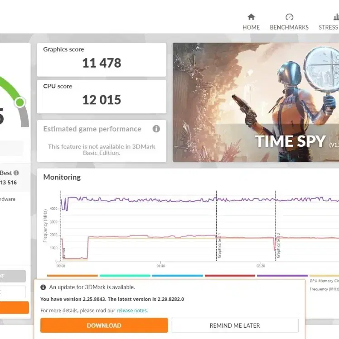Go to the HOME tab

click(251, 22)
